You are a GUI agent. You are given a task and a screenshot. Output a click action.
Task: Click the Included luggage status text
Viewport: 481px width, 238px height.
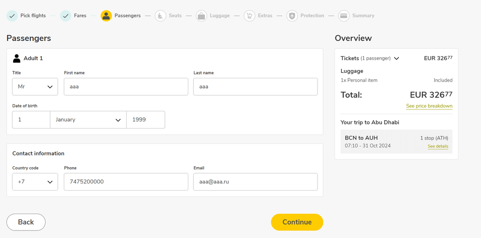443,80
